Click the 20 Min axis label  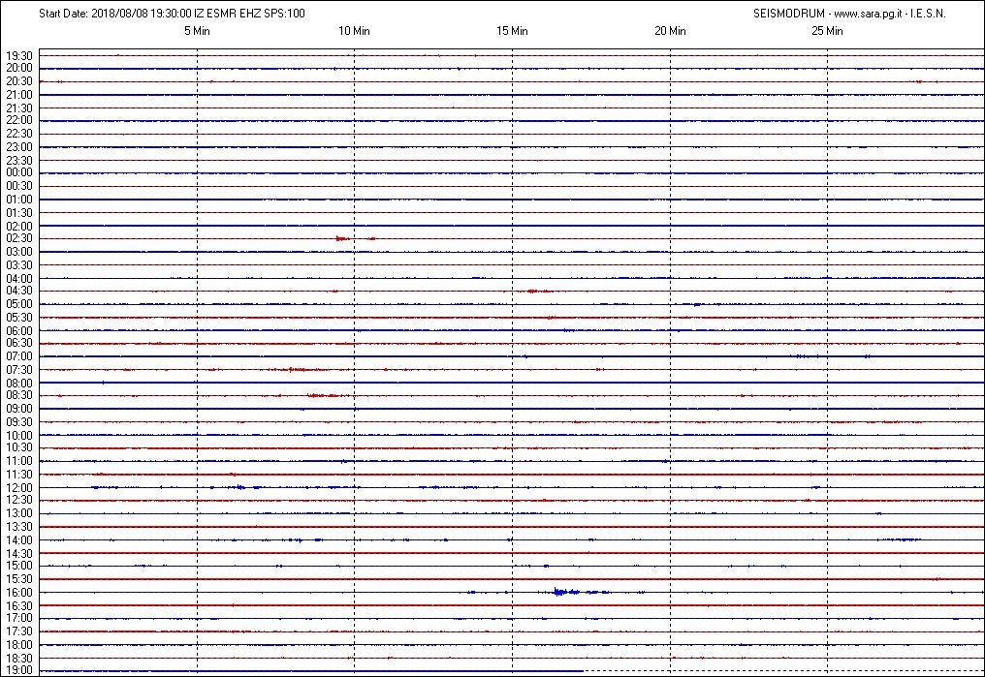(670, 31)
